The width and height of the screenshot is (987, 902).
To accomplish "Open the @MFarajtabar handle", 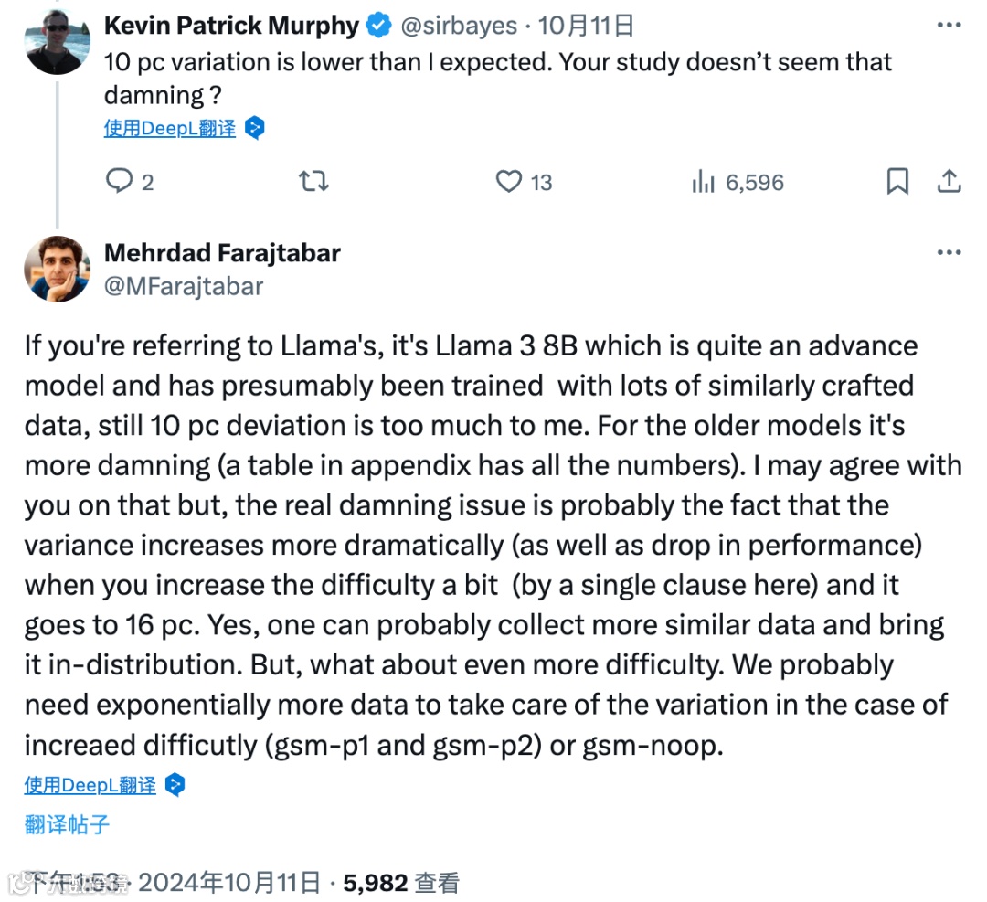I will [x=184, y=286].
